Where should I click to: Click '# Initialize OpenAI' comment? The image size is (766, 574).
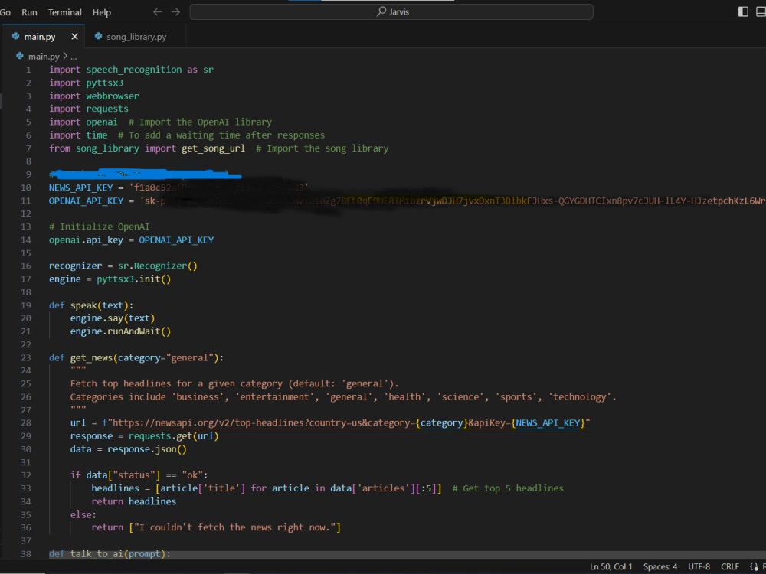click(x=99, y=227)
